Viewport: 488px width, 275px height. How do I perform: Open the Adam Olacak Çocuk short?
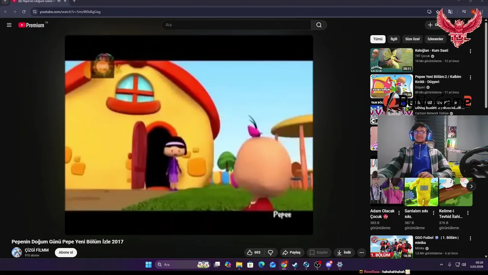(x=387, y=192)
